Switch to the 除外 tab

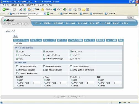click(x=121, y=40)
